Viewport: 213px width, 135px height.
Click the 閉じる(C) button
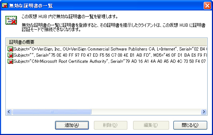tap(190, 125)
